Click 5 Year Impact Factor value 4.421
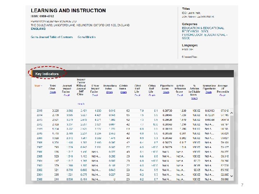 pos(98,115)
